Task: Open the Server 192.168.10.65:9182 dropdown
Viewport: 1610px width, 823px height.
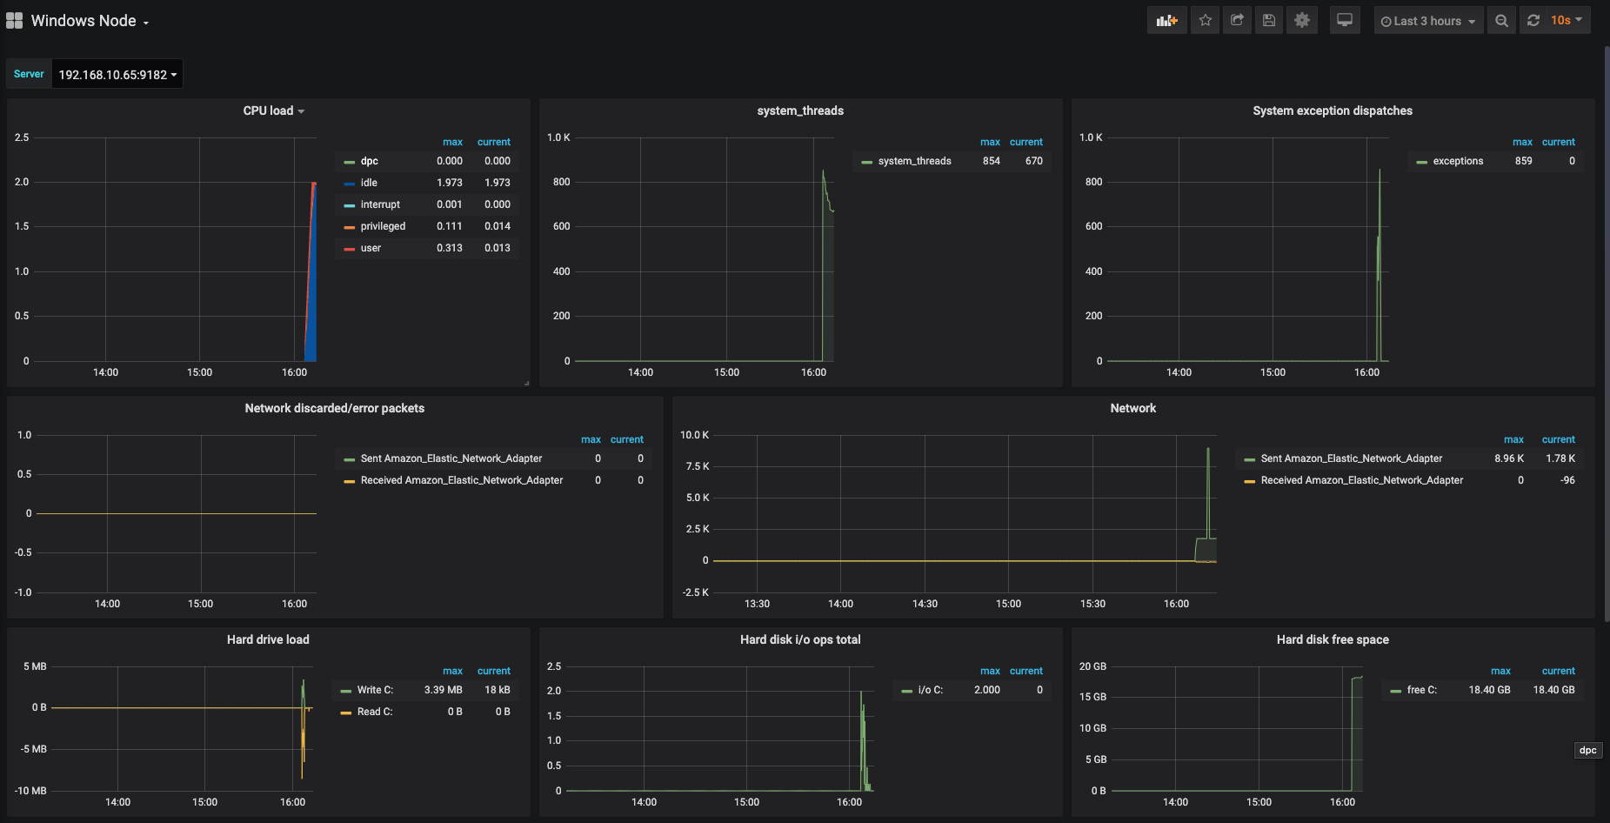Action: (x=117, y=75)
